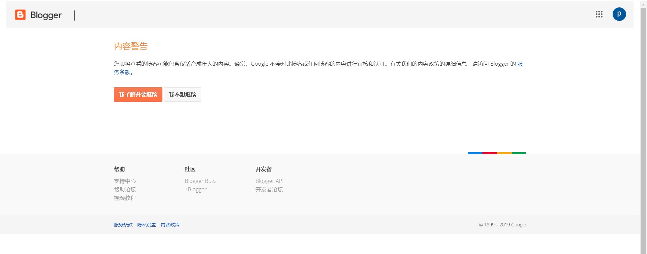647x254 pixels.
Task: Open the 开发者论坛 link
Action: point(269,189)
